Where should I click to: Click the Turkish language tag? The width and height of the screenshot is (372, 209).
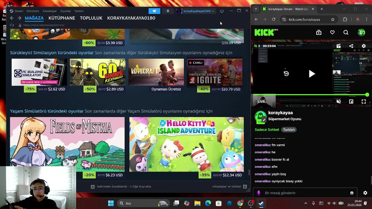pos(289,130)
